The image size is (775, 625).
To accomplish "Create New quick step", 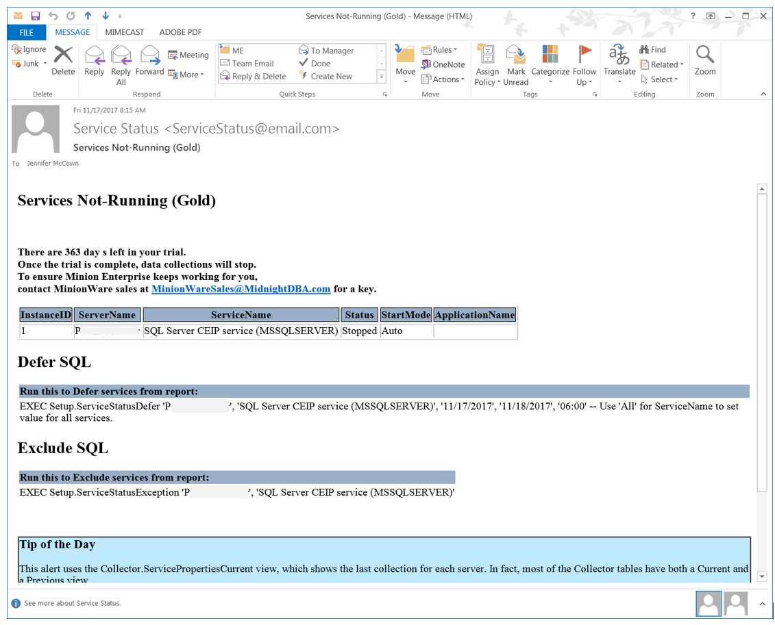I will (x=325, y=76).
